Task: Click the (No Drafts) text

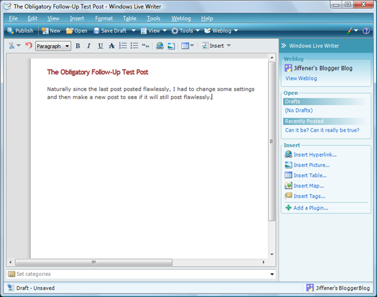Action: coord(299,110)
